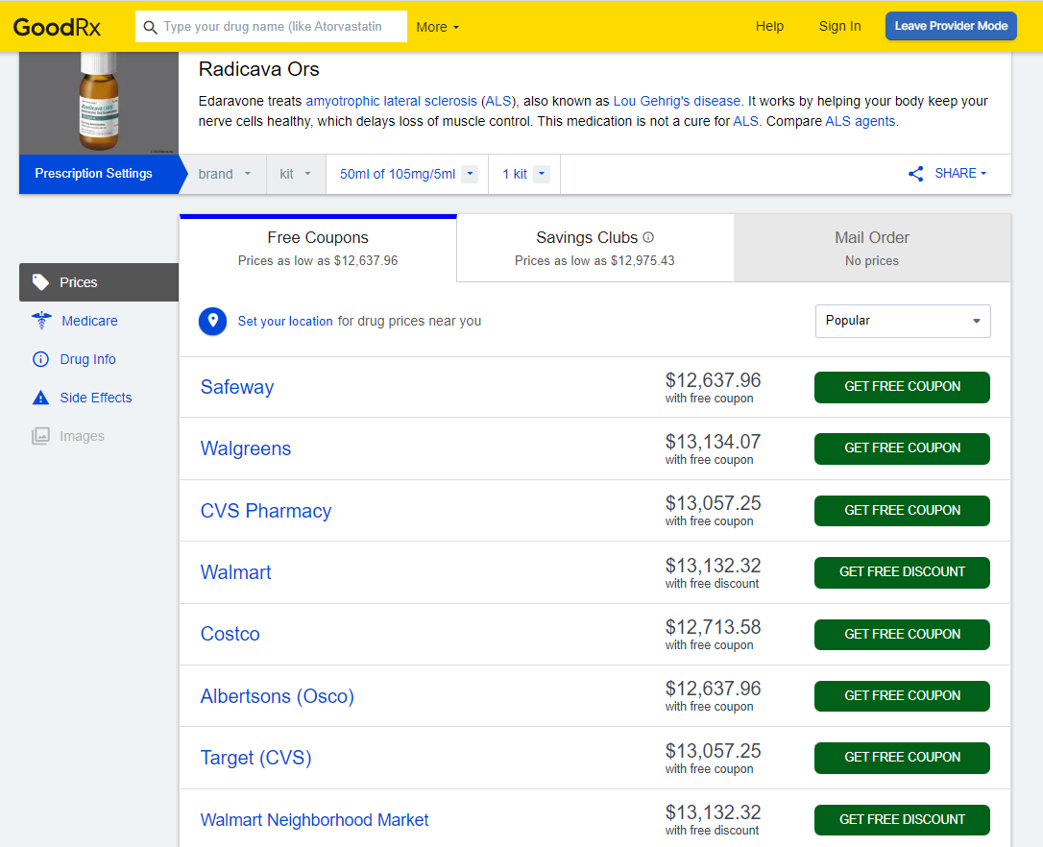Switch to the Mail Order tab

point(872,248)
